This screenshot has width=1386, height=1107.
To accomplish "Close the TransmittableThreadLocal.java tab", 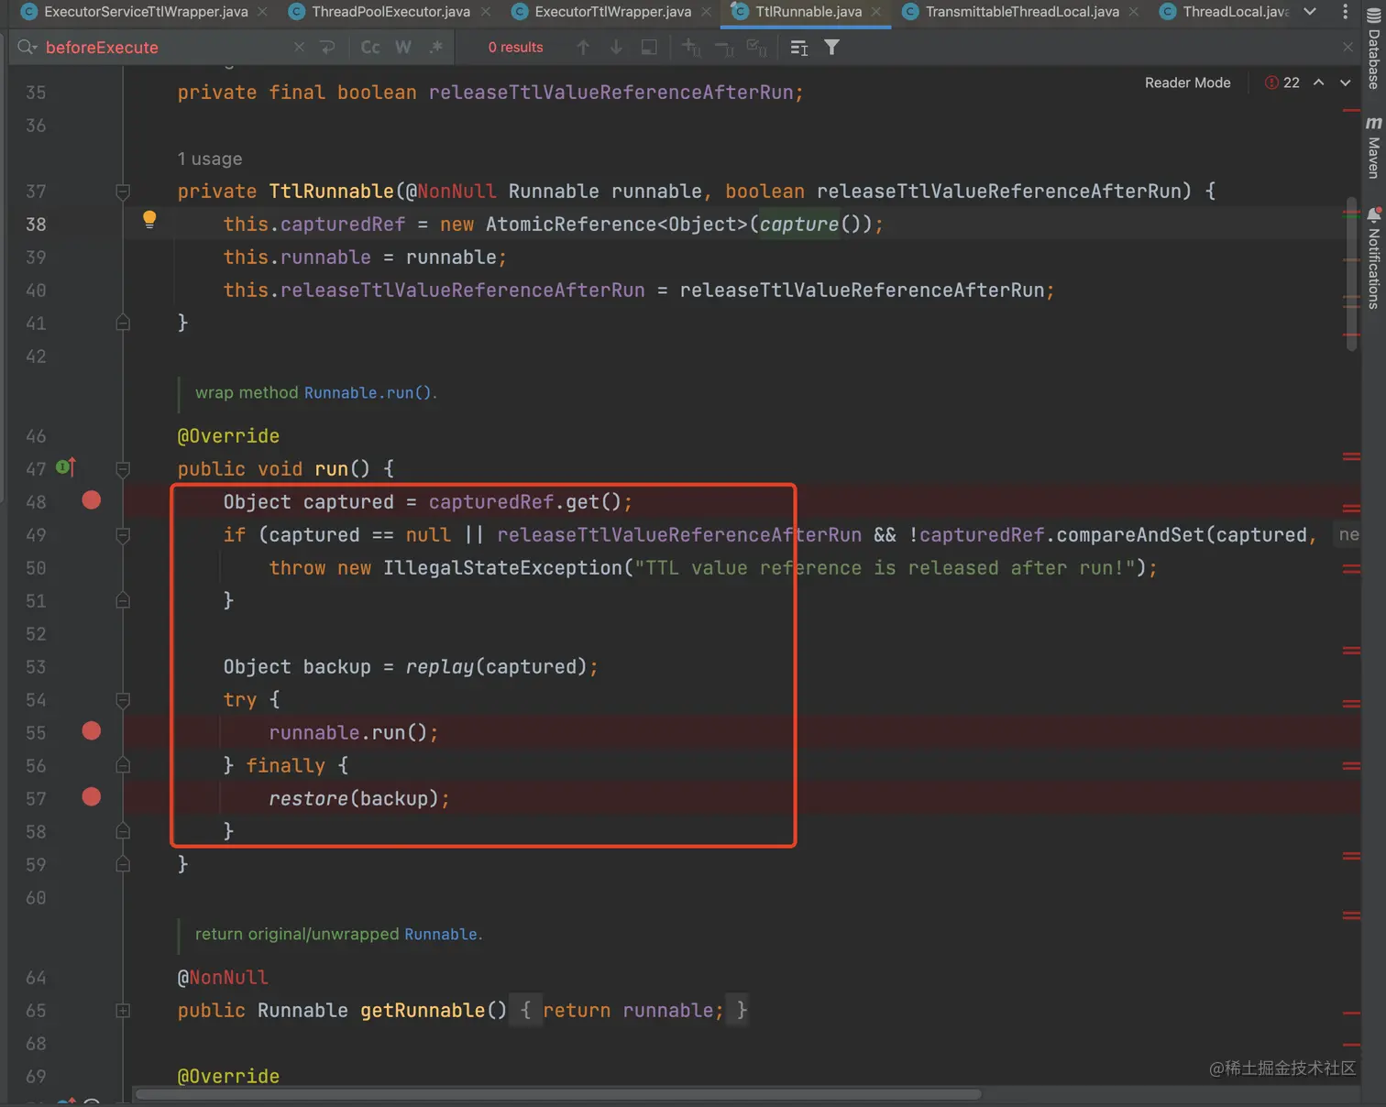I will tap(1134, 12).
